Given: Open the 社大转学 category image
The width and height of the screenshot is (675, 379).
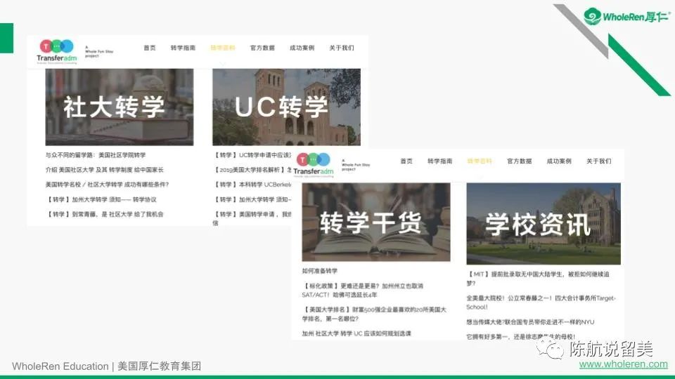Looking at the screenshot, I should coord(119,107).
